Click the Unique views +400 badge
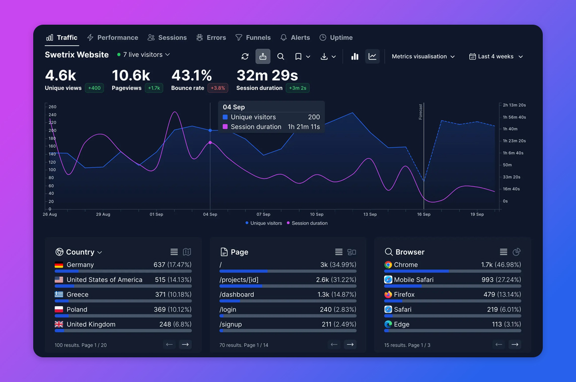The image size is (576, 382). (95, 88)
